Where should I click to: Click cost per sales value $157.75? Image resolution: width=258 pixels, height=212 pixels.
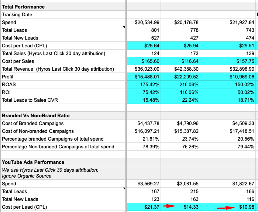pos(228,61)
